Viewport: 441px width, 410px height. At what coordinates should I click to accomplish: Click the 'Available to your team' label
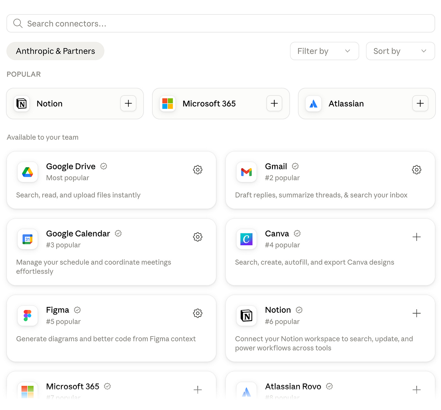[x=43, y=137]
